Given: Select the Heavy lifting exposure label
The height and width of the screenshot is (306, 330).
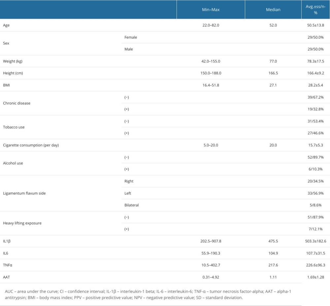Looking at the screenshot, I should point(22,223).
